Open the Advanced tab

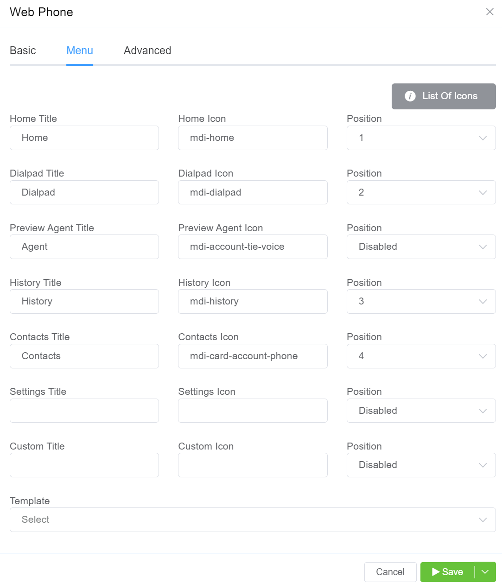tap(147, 51)
